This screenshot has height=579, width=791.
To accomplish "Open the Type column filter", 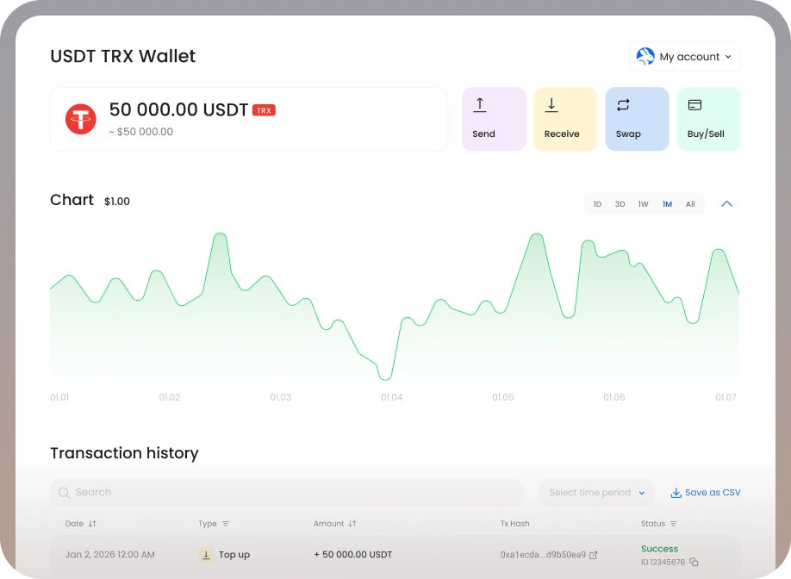I will pyautogui.click(x=226, y=524).
